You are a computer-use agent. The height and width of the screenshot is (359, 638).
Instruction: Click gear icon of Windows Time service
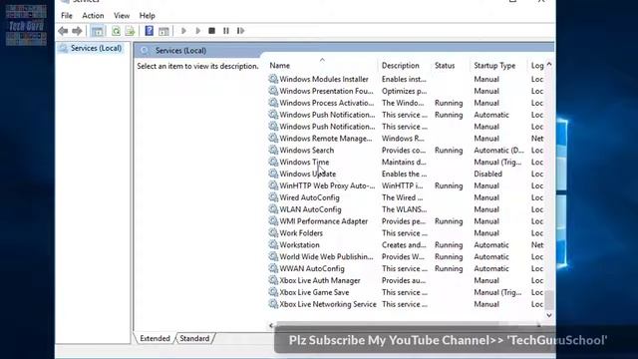(273, 162)
